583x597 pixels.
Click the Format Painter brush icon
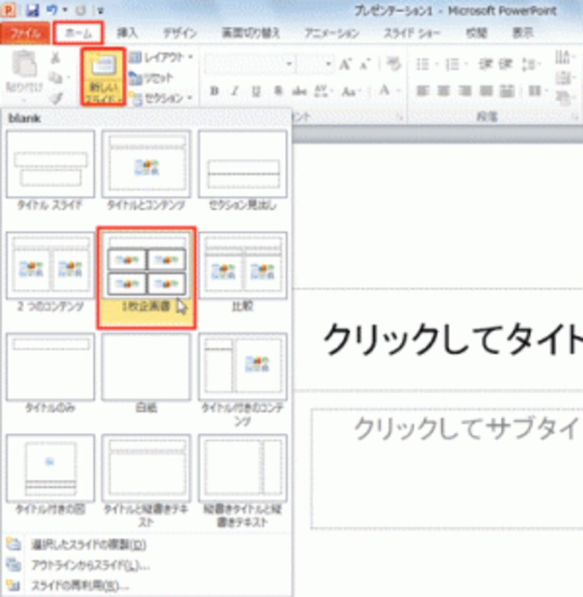click(x=57, y=98)
